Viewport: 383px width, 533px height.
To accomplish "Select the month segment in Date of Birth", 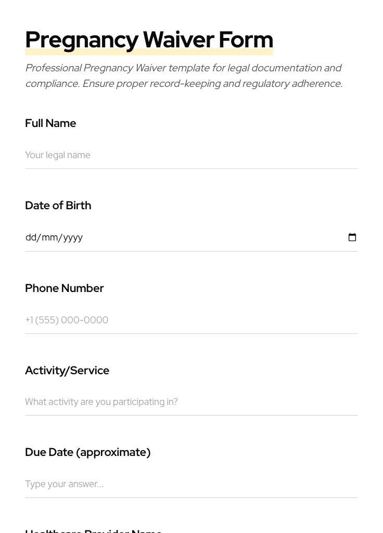I will pos(50,237).
